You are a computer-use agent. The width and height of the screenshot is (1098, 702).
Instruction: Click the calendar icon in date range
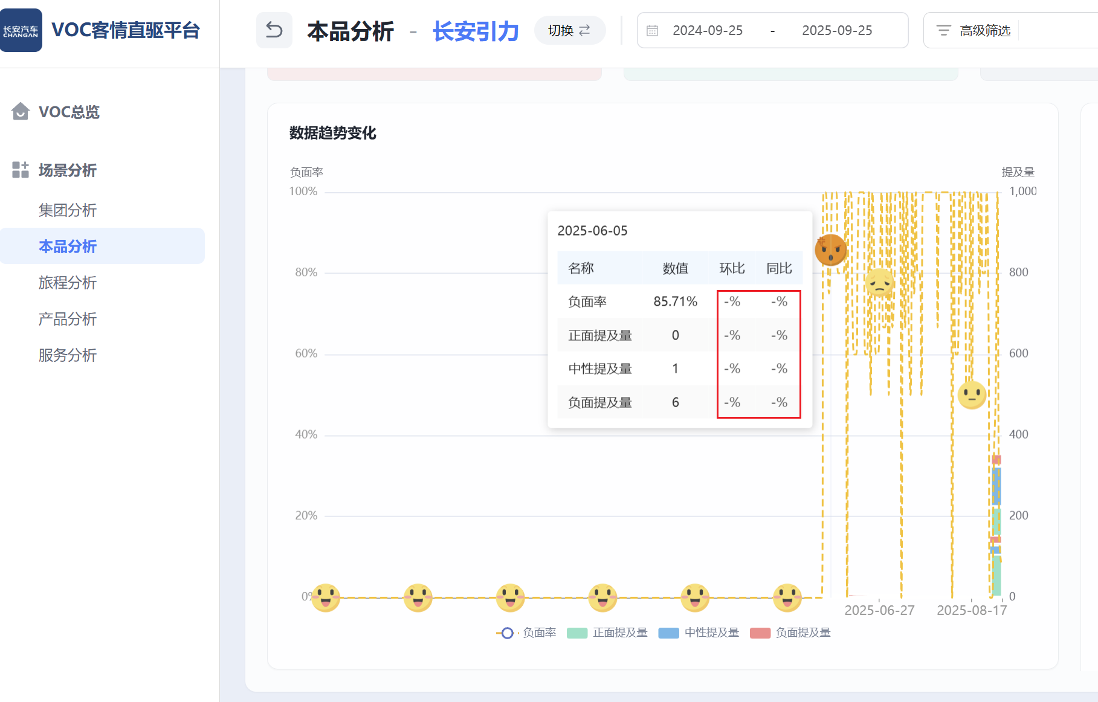[x=653, y=31]
